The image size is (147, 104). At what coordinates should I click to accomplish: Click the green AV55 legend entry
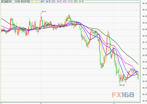pos(79,2)
